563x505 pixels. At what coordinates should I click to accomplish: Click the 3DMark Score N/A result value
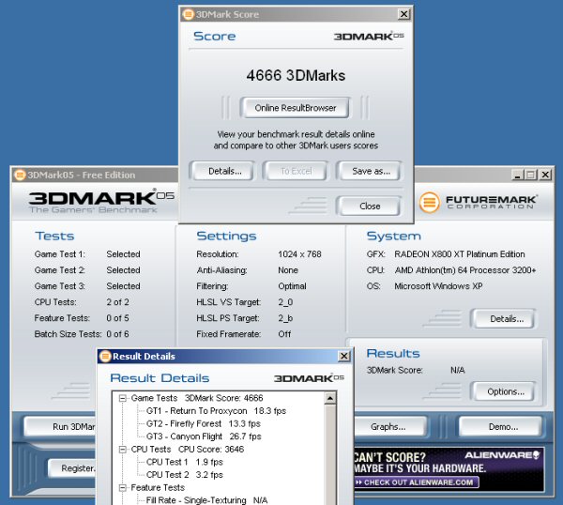pos(458,371)
